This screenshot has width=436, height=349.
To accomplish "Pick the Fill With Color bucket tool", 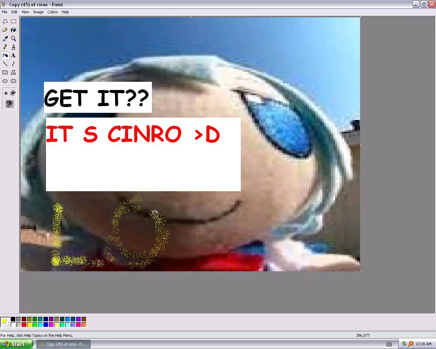I will point(13,30).
